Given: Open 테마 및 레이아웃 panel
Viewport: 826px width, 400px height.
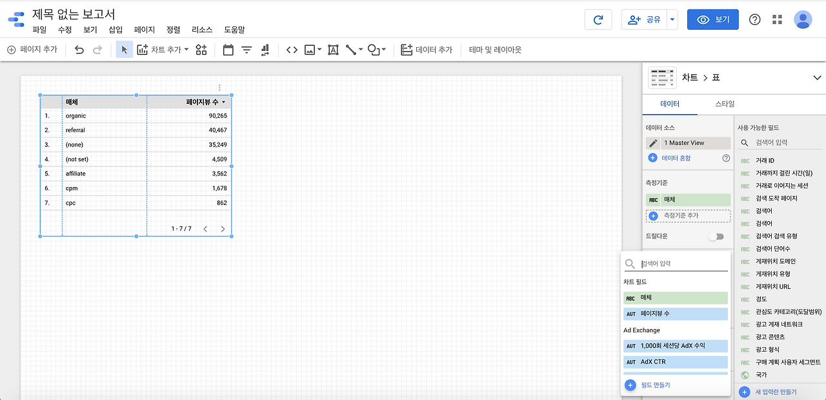Looking at the screenshot, I should (495, 50).
